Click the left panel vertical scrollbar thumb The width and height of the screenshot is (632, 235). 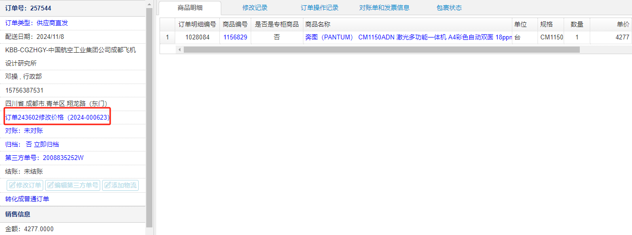150,118
